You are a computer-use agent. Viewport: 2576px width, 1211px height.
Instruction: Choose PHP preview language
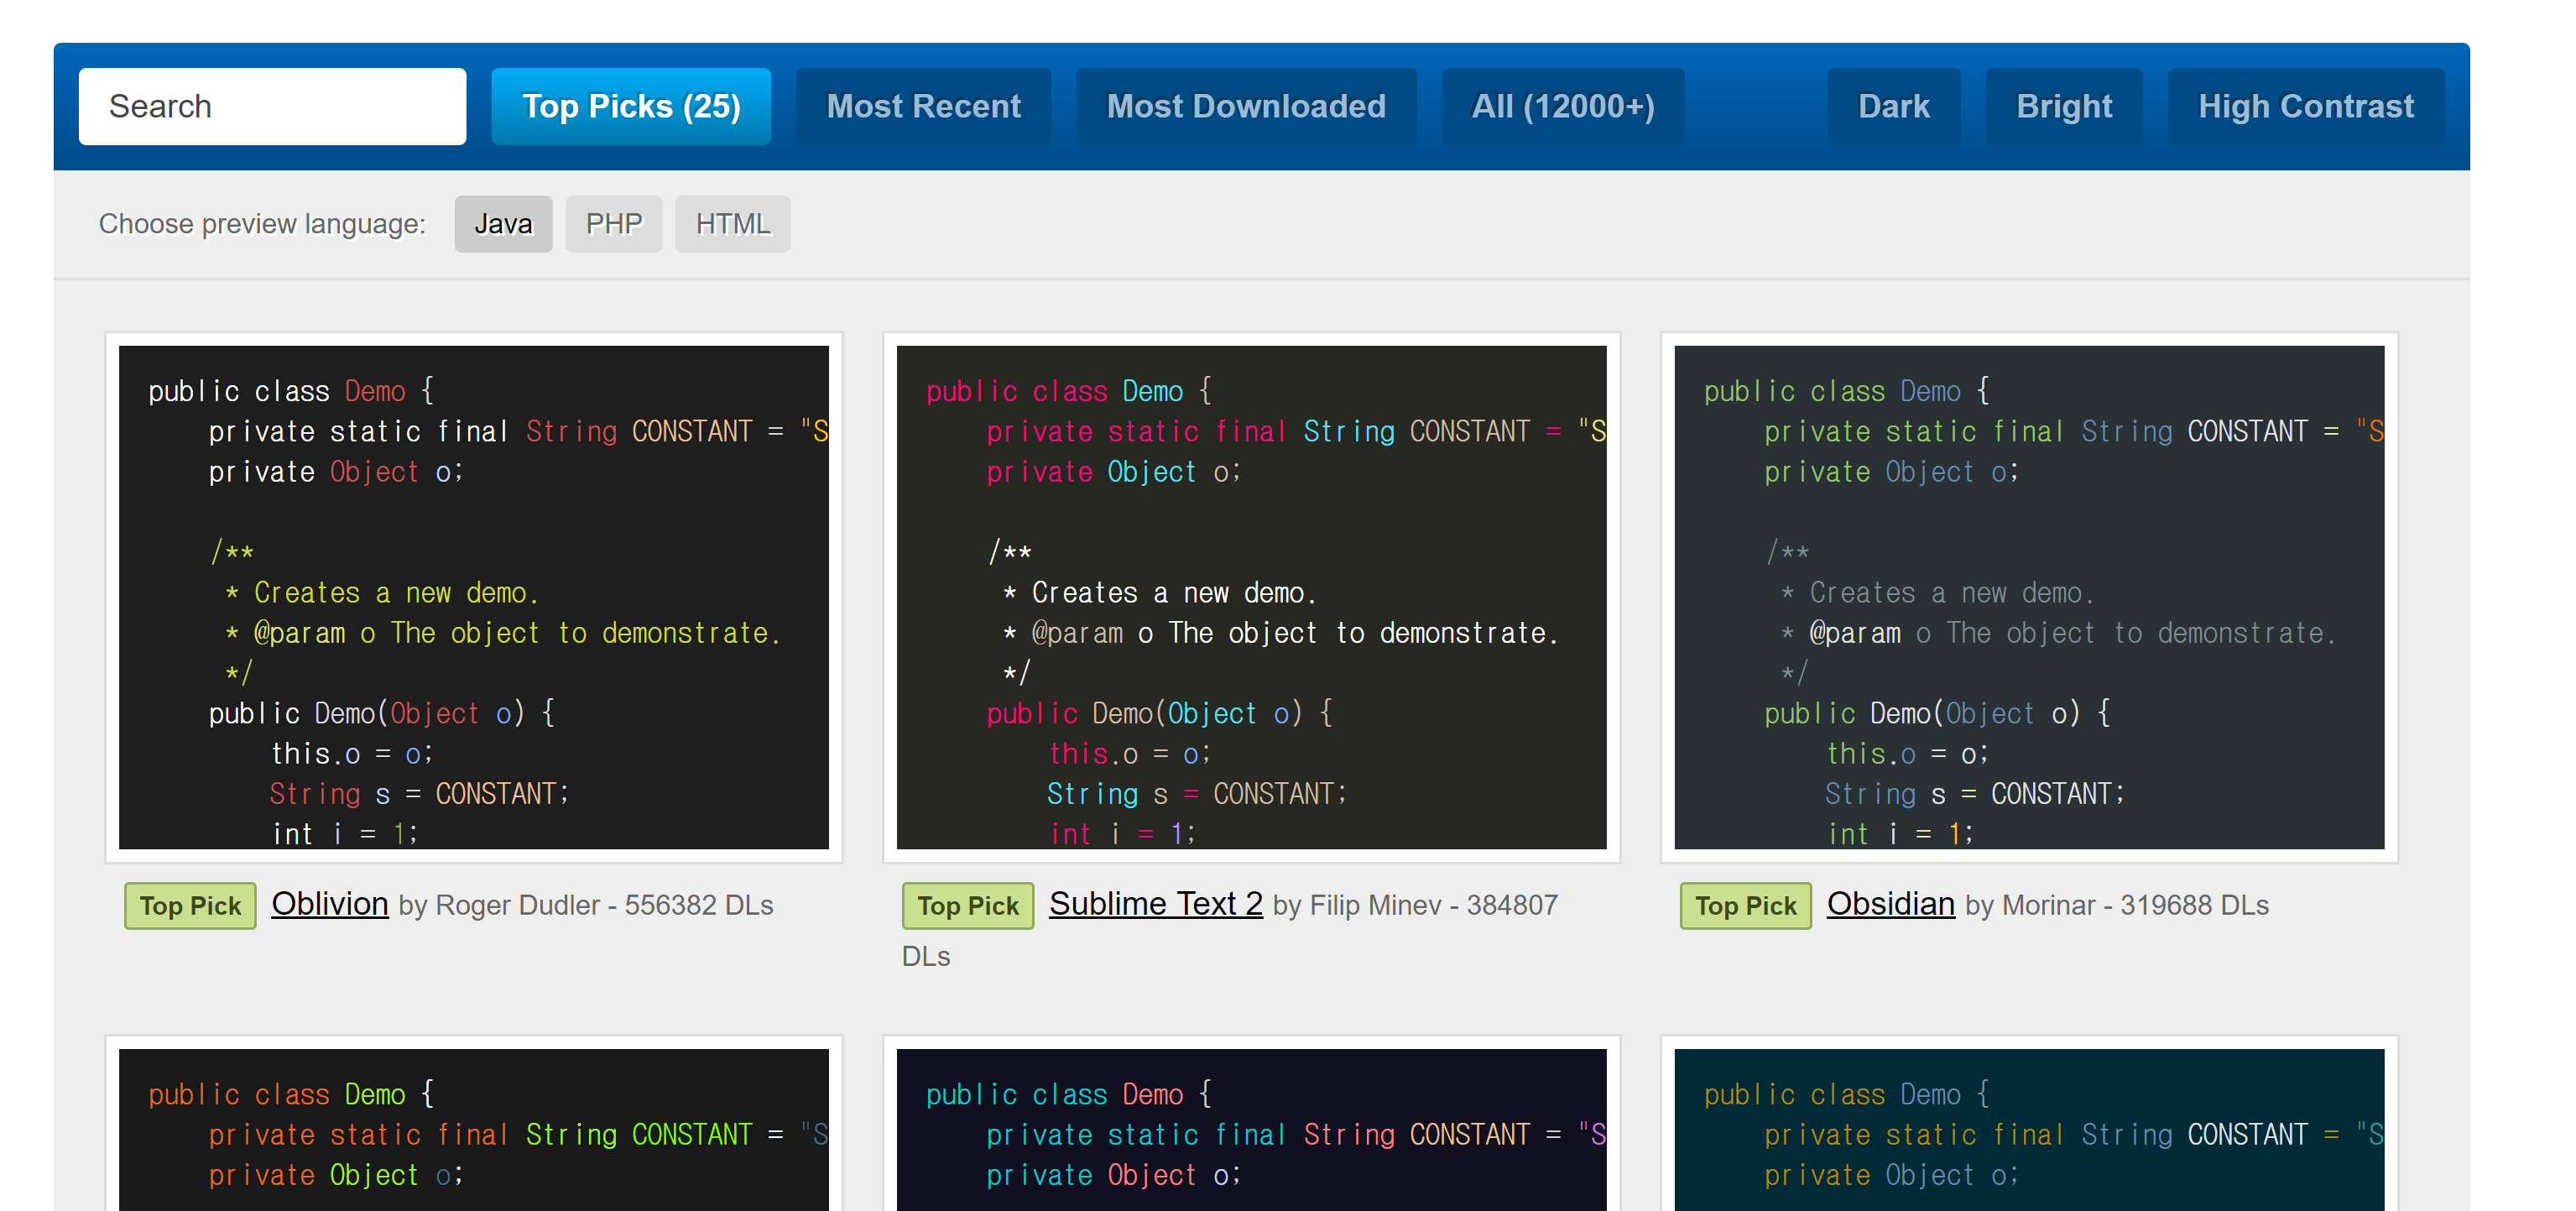click(x=613, y=224)
